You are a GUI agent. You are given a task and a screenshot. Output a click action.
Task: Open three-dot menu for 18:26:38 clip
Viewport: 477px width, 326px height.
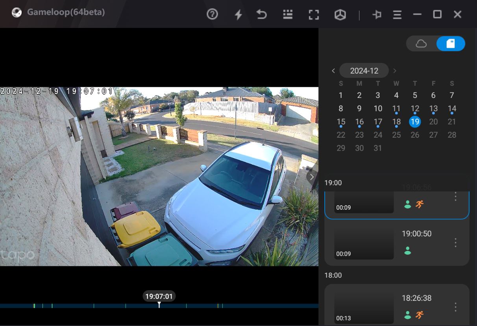455,307
